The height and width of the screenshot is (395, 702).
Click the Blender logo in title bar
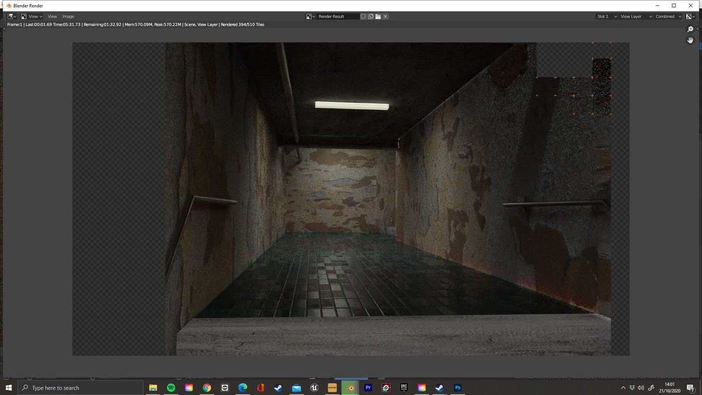[x=8, y=5]
